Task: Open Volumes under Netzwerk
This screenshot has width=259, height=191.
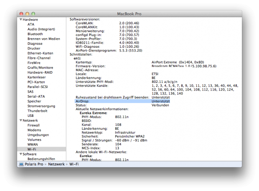Action: tap(34, 139)
